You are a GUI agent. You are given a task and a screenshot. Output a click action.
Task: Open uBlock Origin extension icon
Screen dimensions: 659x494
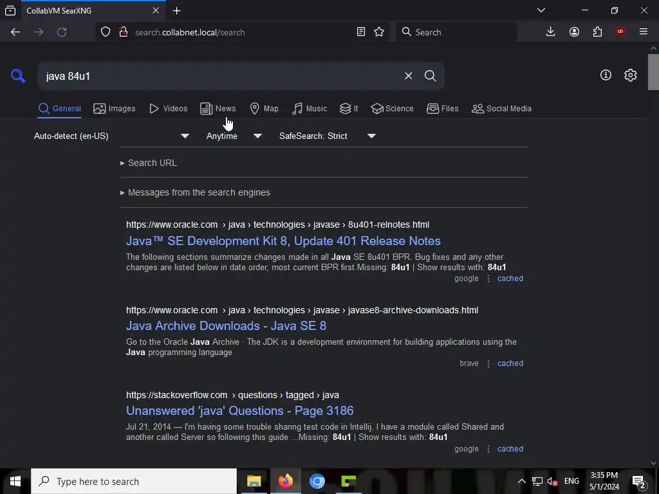[620, 32]
